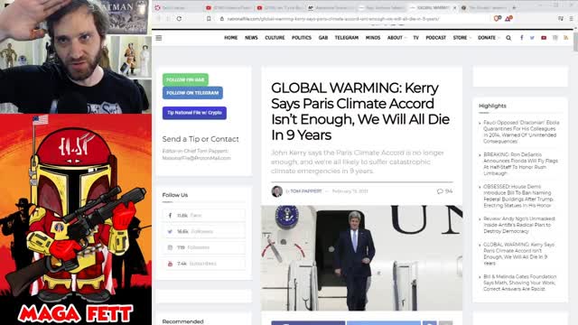Open the Facebook icon in the header

(522, 38)
